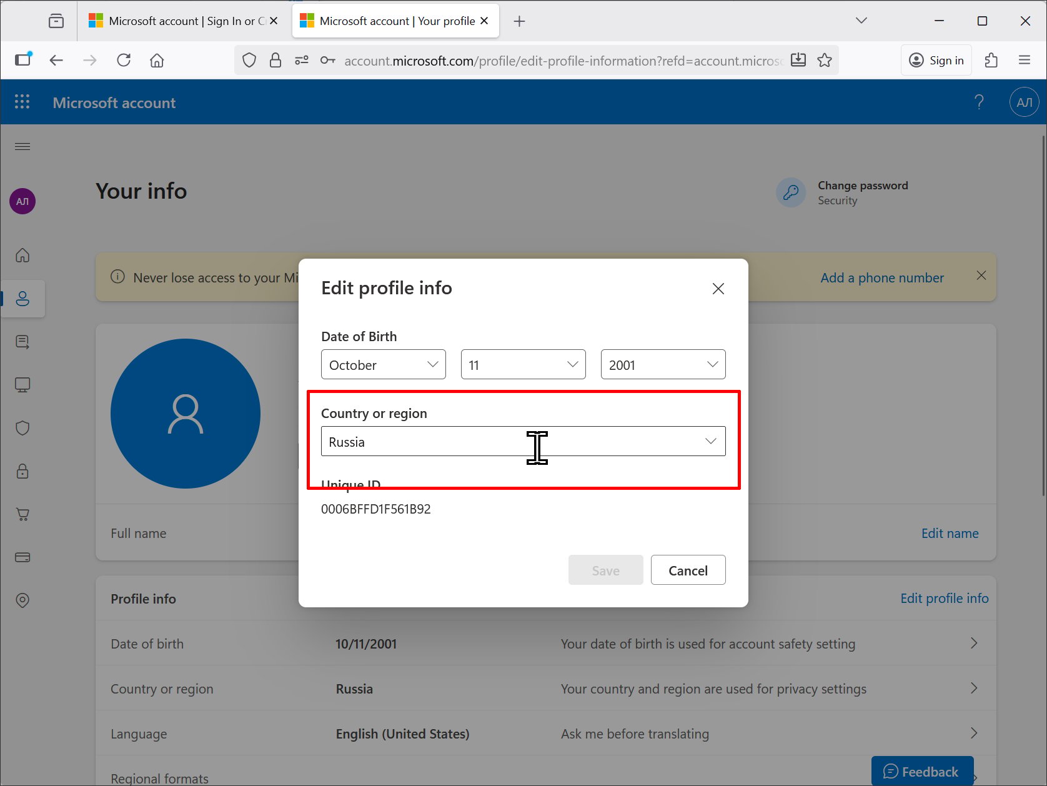Click the profile picture avatar
This screenshot has width=1047, height=786.
click(x=186, y=414)
